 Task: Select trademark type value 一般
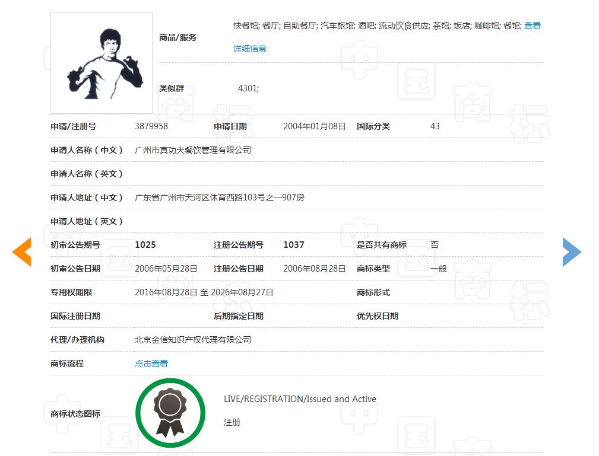[x=439, y=269]
